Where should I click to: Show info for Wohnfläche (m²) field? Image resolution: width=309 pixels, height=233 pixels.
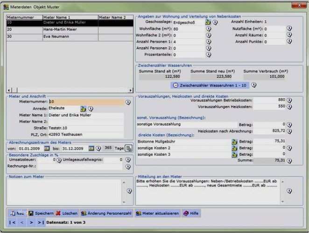click(x=209, y=29)
